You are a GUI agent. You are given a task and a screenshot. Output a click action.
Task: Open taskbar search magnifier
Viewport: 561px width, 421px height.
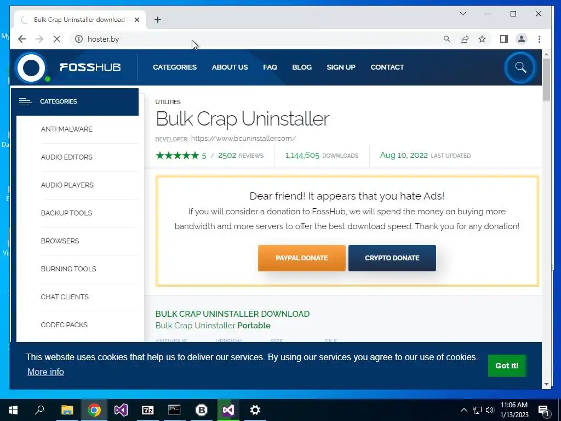(x=39, y=410)
